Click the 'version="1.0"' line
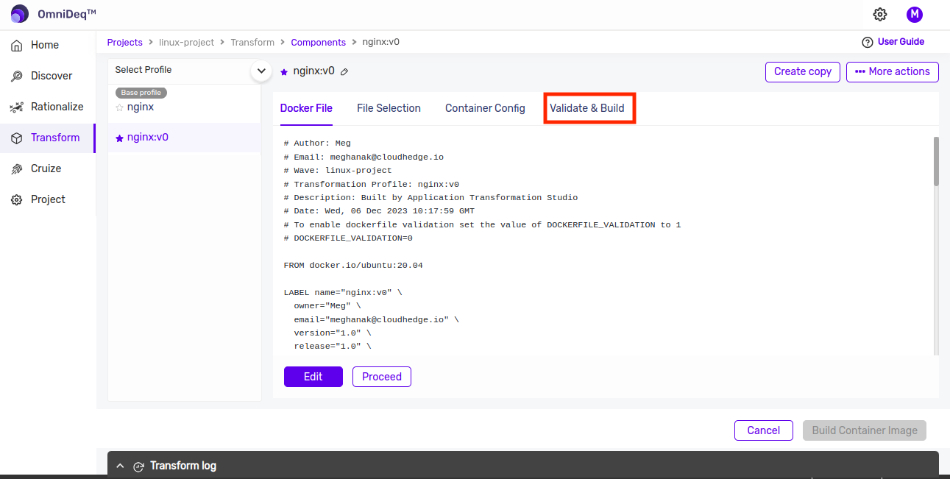Viewport: 950px width, 479px height. click(x=333, y=333)
